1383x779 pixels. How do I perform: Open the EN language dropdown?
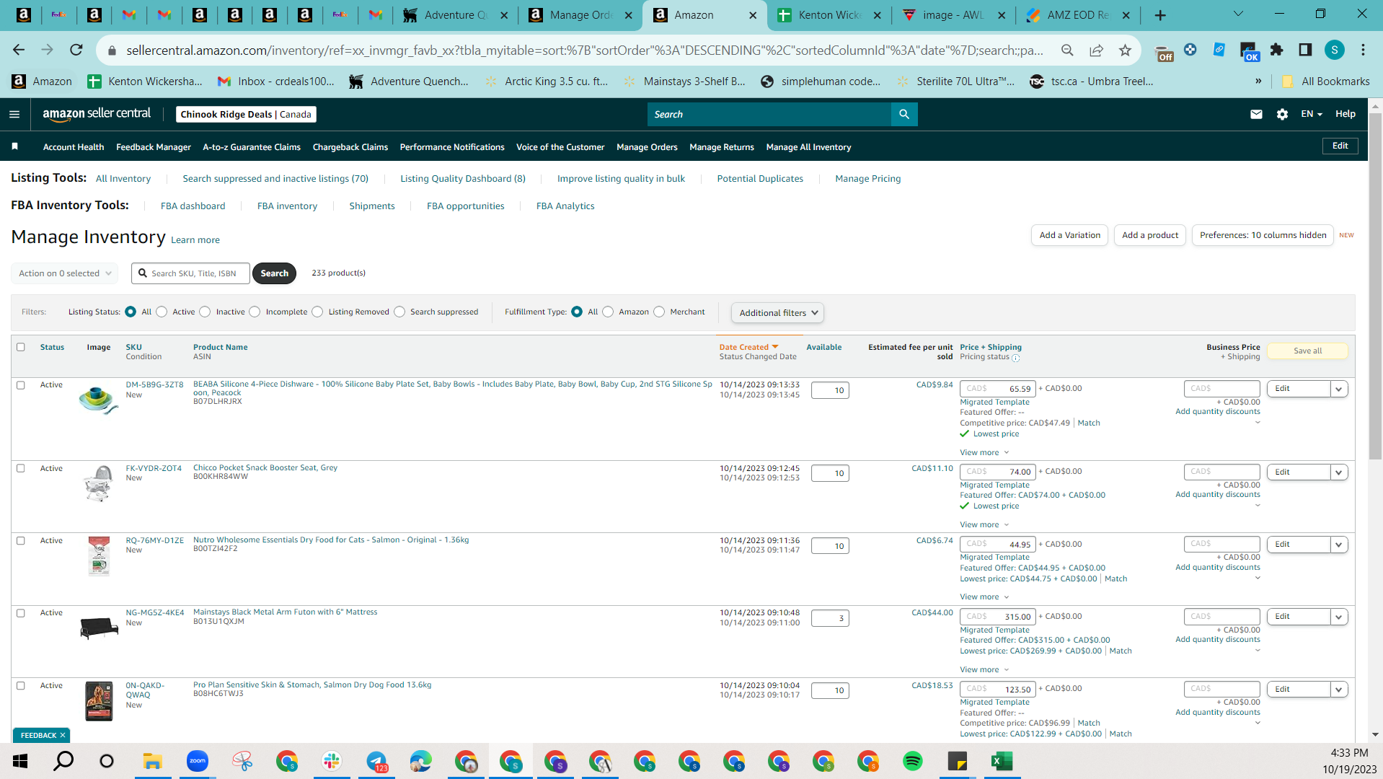[1312, 114]
